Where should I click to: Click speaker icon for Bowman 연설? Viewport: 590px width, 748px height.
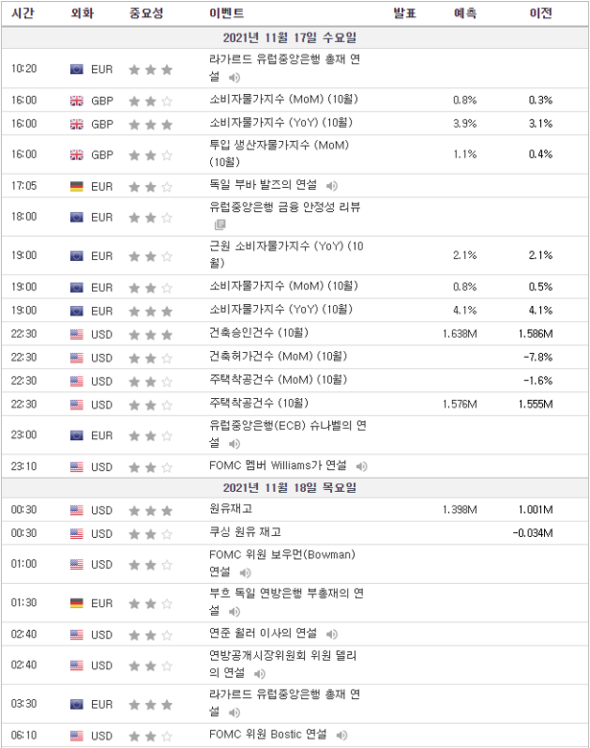pyautogui.click(x=245, y=573)
